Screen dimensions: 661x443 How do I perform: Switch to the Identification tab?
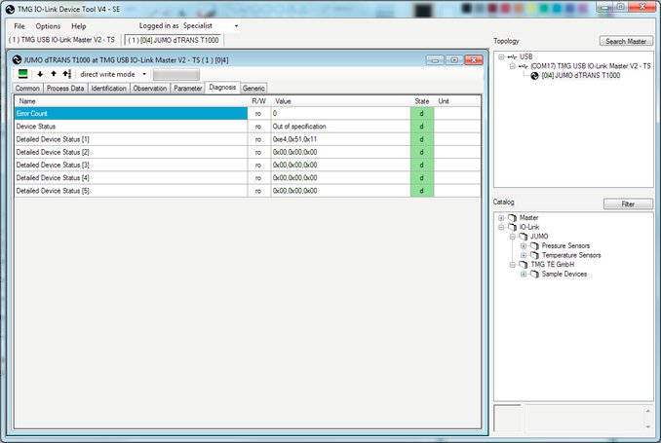pyautogui.click(x=109, y=88)
